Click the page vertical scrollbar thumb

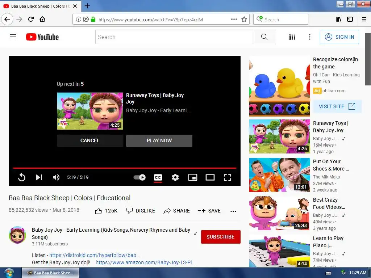[368, 59]
